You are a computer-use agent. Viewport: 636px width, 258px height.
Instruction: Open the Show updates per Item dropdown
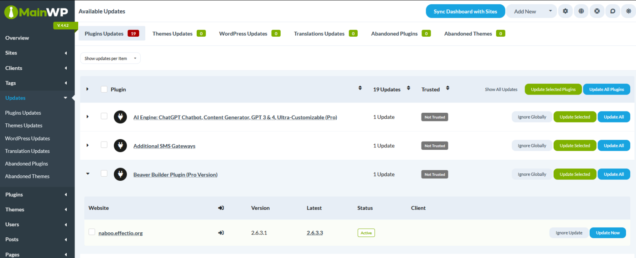point(110,58)
